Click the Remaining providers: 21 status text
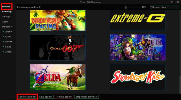181x100 pixels. pos(29,7)
